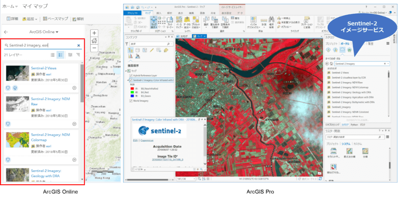Select the ポータル tab in Catalog pane
This screenshot has height=198, width=398.
point(345,44)
